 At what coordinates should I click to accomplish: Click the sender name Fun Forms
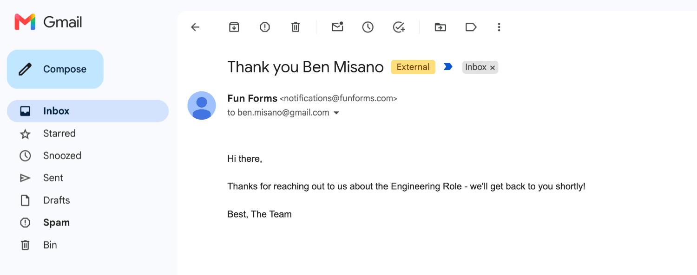tap(252, 98)
